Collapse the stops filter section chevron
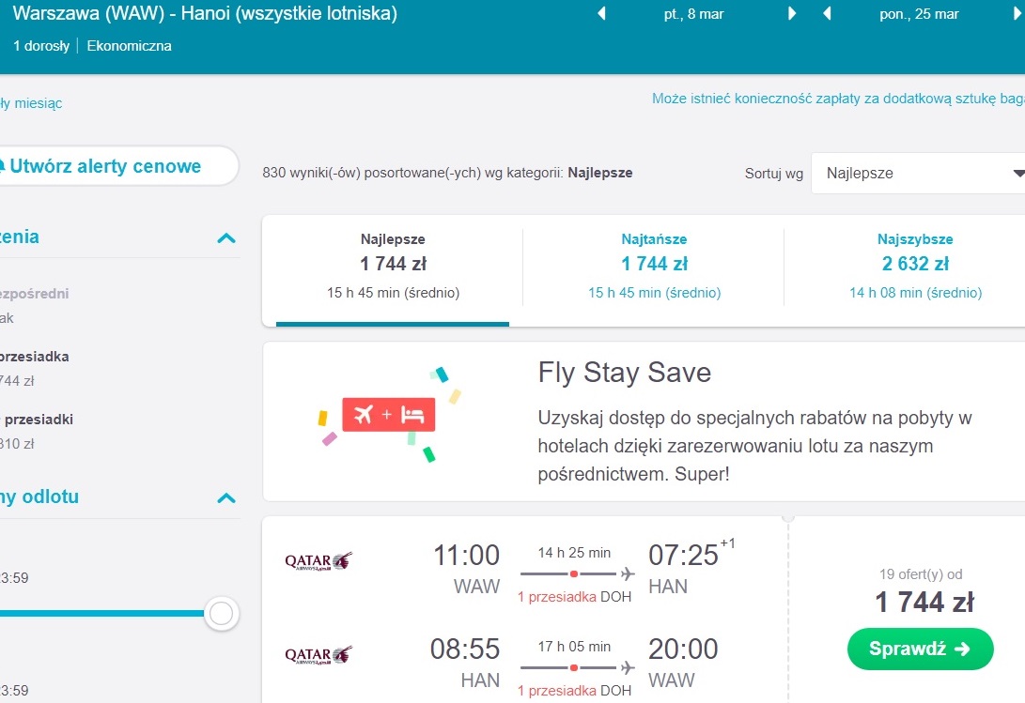The image size is (1025, 703). pyautogui.click(x=226, y=237)
